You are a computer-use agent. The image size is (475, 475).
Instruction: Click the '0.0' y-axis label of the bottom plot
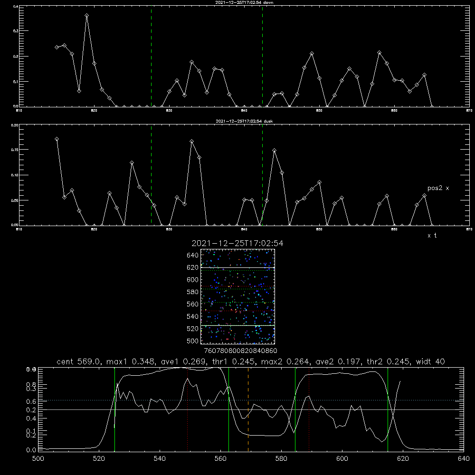(x=31, y=450)
